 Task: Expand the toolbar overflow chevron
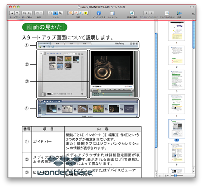point(193,14)
